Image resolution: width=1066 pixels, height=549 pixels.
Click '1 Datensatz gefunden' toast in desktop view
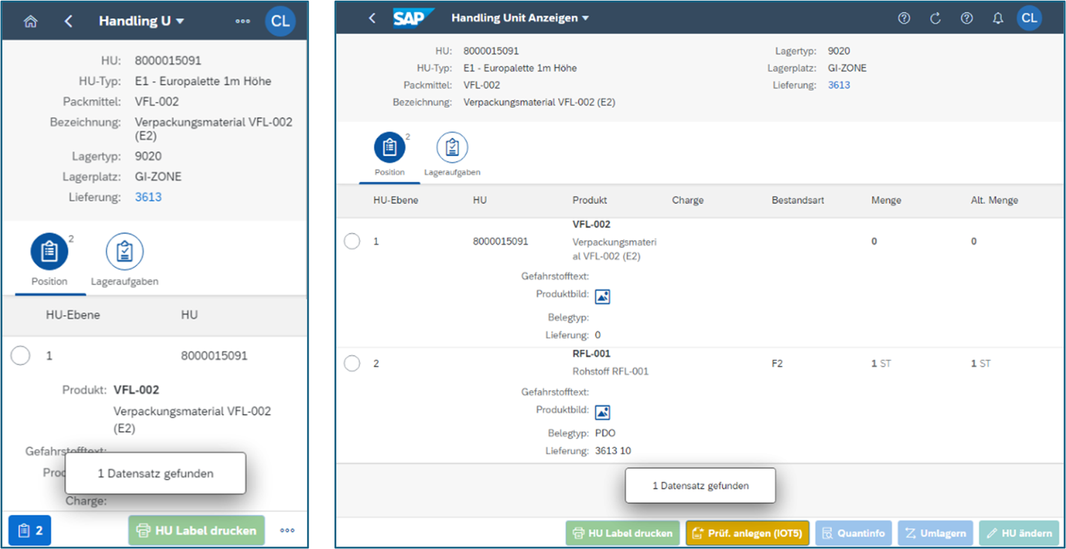coord(700,486)
